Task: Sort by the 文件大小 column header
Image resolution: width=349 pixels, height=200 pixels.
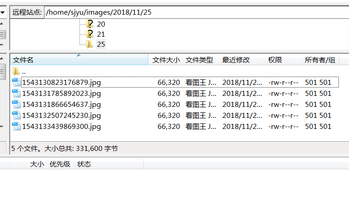Action: [x=166, y=60]
